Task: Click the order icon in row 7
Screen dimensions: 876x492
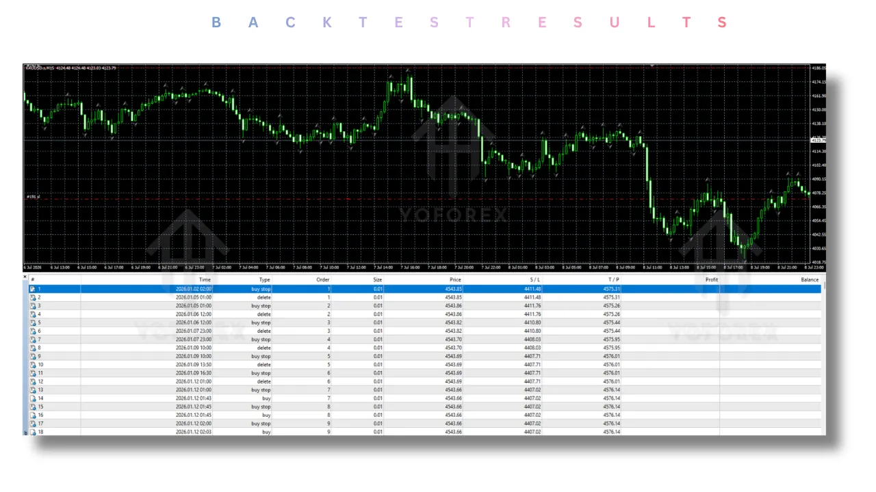Action: pos(32,340)
